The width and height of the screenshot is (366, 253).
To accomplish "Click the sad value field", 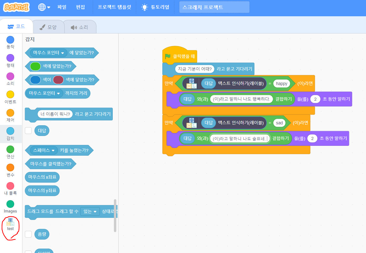I will click(x=279, y=123).
